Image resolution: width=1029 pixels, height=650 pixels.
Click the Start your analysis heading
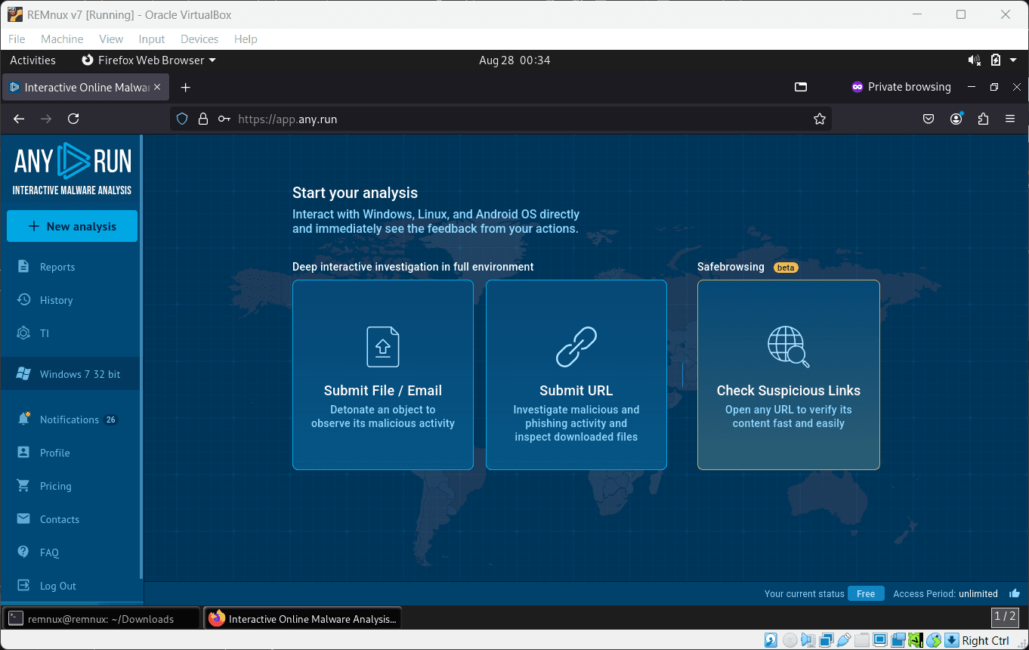click(355, 193)
